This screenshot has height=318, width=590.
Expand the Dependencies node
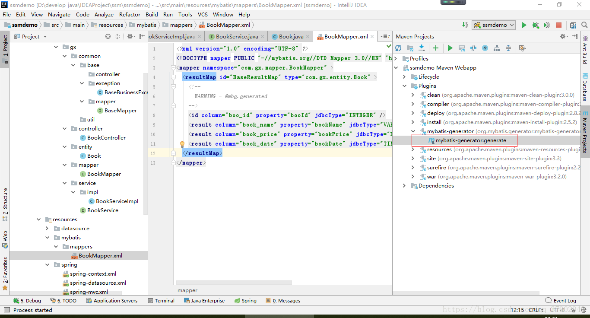(x=404, y=186)
